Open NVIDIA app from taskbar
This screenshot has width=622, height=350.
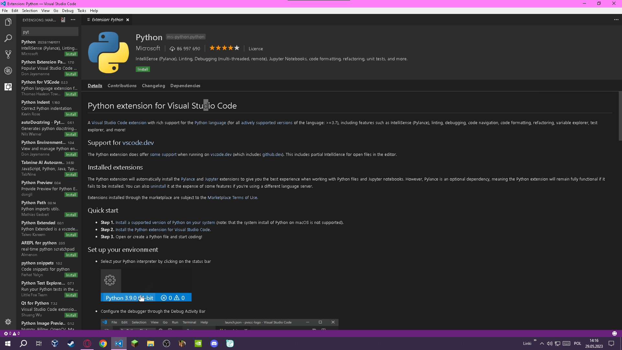[x=198, y=344]
